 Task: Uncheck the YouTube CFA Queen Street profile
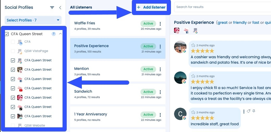point(13,88)
